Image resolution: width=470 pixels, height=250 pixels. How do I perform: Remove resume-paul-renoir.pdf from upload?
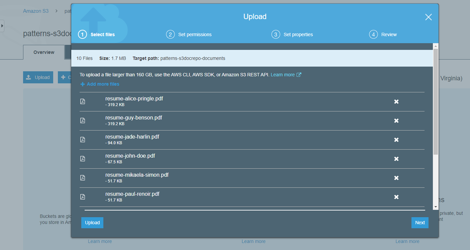[x=396, y=197]
